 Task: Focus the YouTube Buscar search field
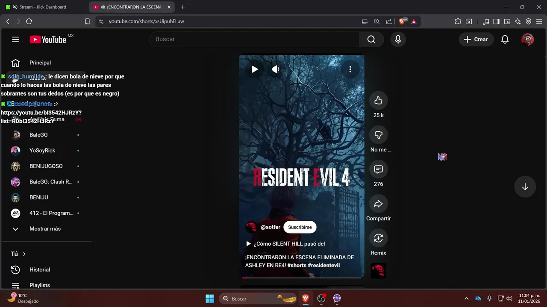pyautogui.click(x=254, y=39)
